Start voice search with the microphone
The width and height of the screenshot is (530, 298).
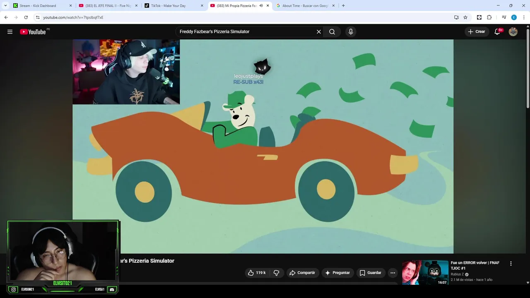pos(351,32)
